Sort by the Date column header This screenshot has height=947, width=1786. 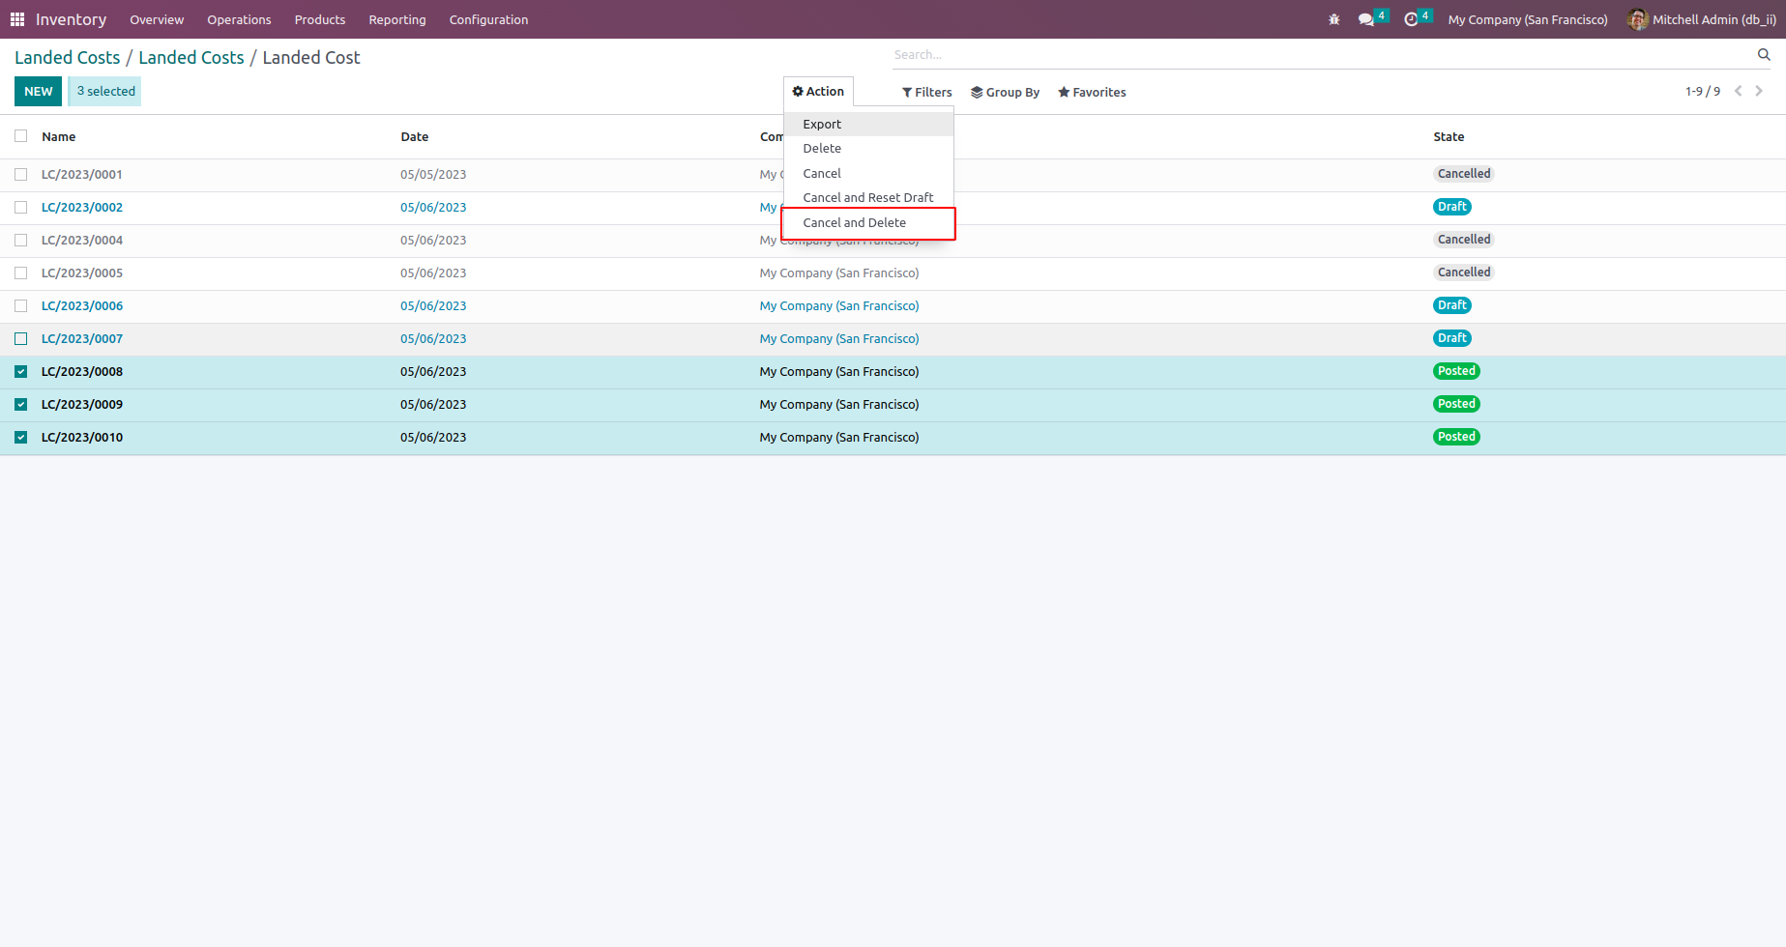tap(415, 137)
